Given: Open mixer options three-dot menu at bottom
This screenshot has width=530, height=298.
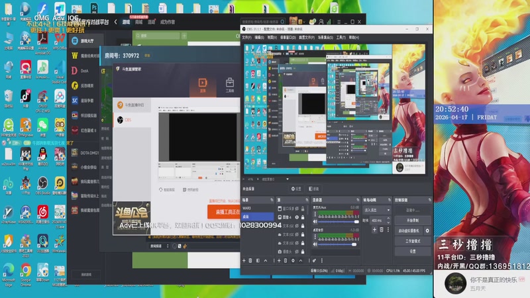Looking at the screenshot, I should click(322, 260).
